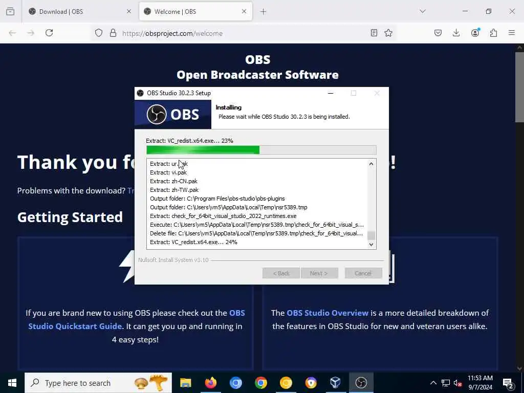The image size is (524, 393).
Task: Go forward one page
Action: point(30,33)
